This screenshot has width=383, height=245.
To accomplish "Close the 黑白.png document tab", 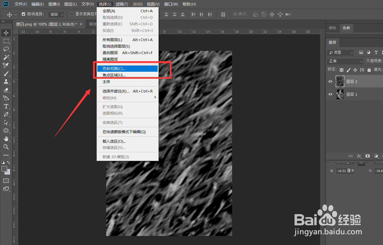I will [x=81, y=24].
